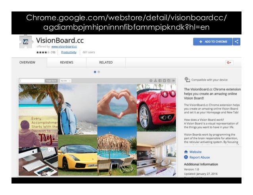Click the straw umbrella pool image

[x=117, y=151]
